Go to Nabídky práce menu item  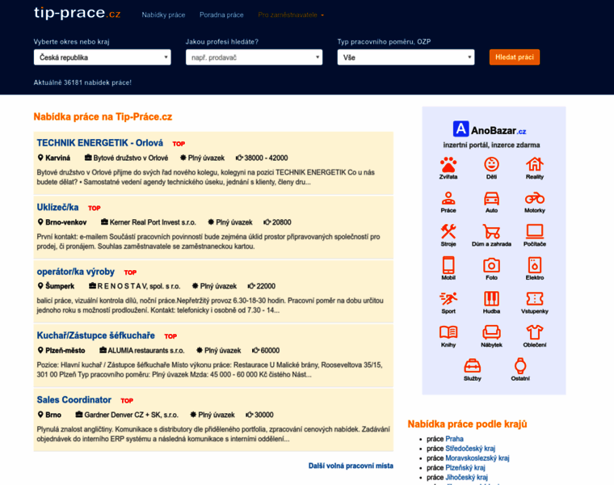point(163,15)
